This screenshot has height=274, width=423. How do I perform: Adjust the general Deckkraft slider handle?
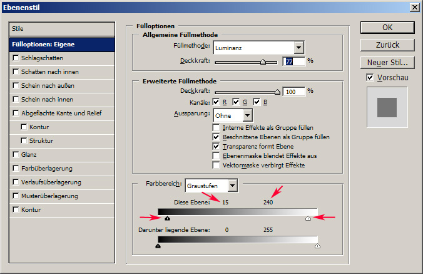(263, 62)
